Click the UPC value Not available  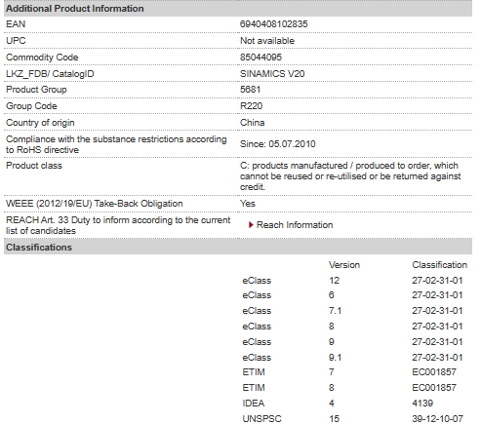(x=267, y=41)
